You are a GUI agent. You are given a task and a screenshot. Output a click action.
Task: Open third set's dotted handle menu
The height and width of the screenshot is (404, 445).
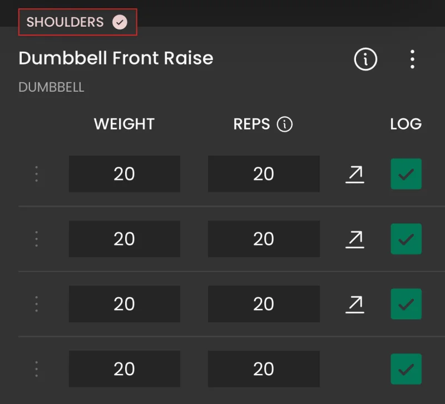(x=36, y=304)
